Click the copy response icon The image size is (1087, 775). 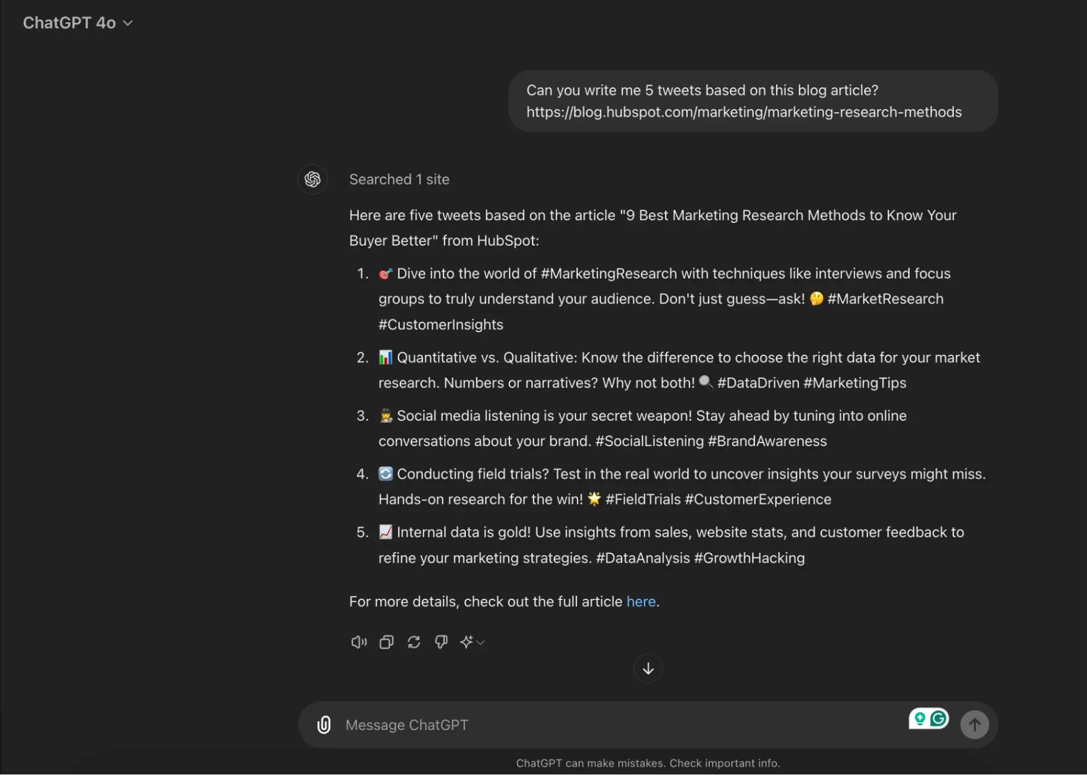pos(386,642)
